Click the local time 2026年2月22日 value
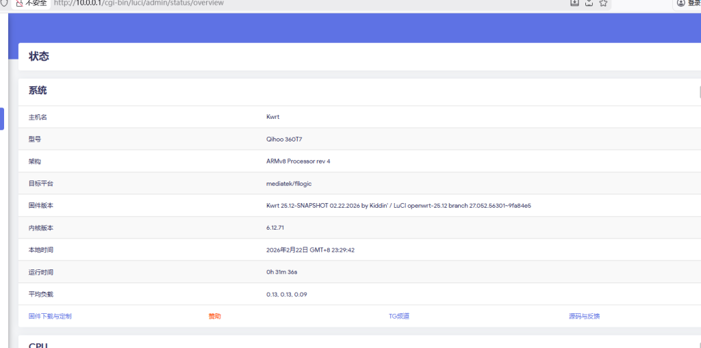The width and height of the screenshot is (701, 348). [310, 250]
